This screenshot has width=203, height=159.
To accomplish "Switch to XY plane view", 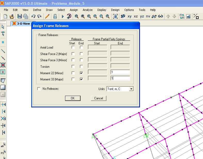I will [x=129, y=16].
